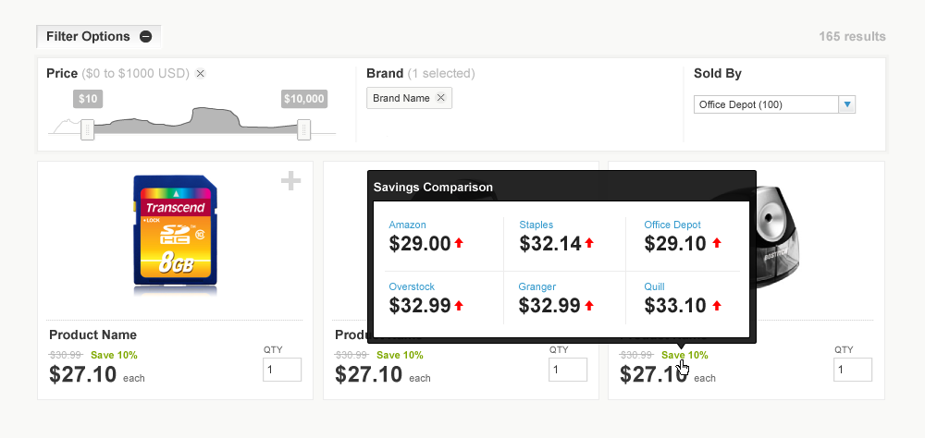The width and height of the screenshot is (925, 438).
Task: Click Save 10% on the third product
Action: 684,355
